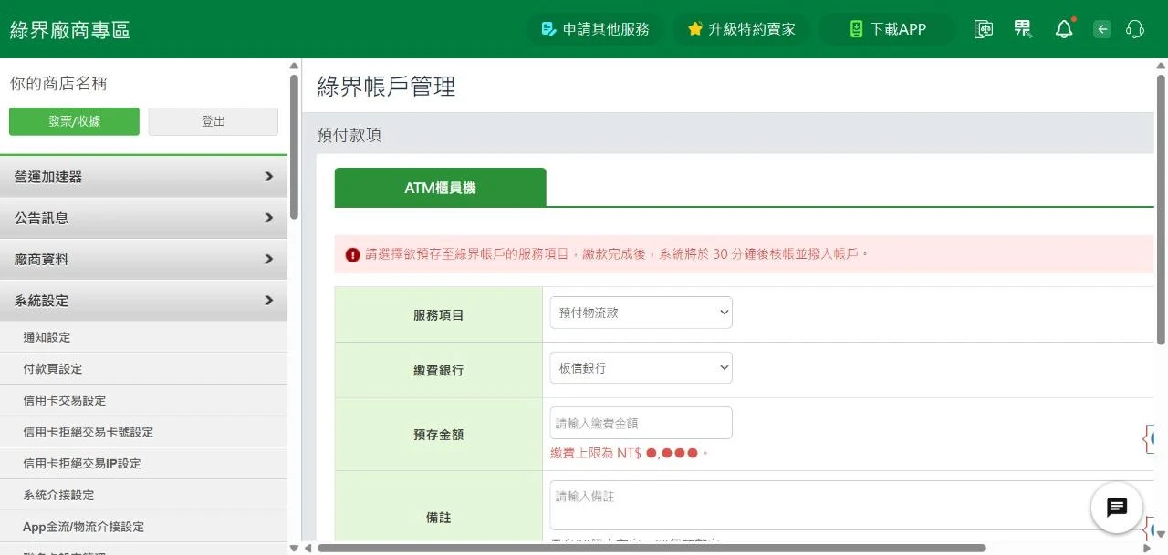This screenshot has width=1168, height=555.
Task: Open App金流/物流介接設定 in sidebar
Action: pyautogui.click(x=143, y=527)
